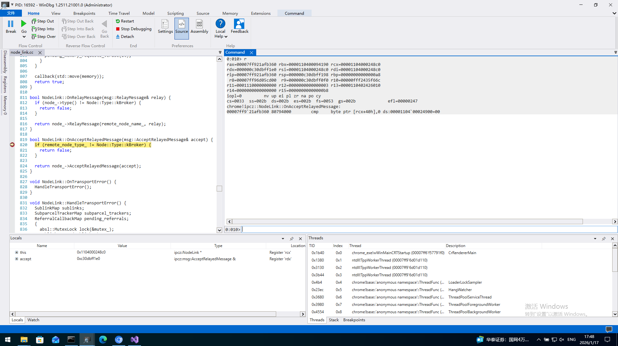Expand the 'this' local variable
Viewport: 618px width, 346px height.
point(16,253)
